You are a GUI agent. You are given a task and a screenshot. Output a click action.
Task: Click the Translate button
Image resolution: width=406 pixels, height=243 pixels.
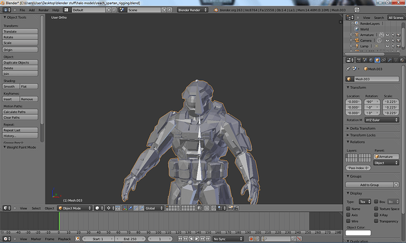[20, 31]
